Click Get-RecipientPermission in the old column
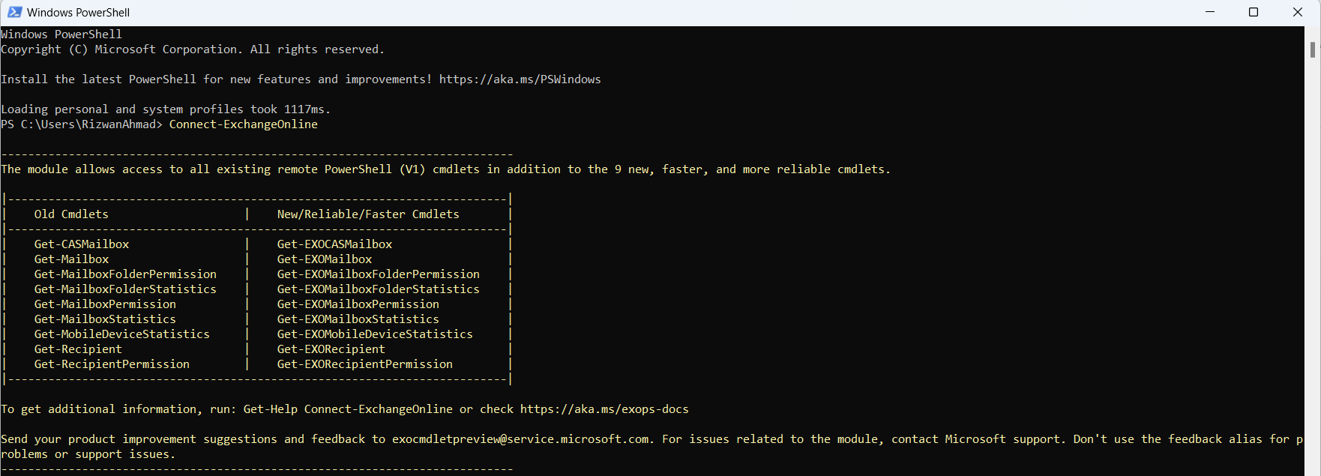 112,364
